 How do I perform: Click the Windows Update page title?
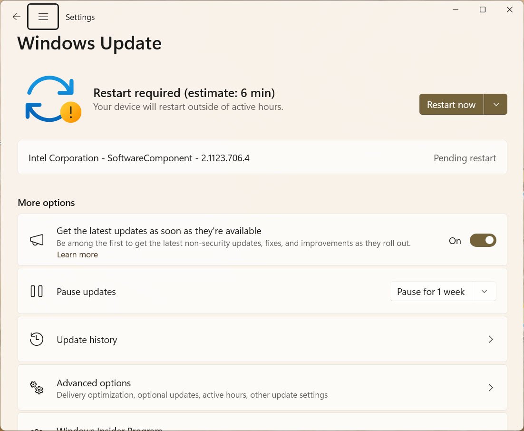[89, 43]
